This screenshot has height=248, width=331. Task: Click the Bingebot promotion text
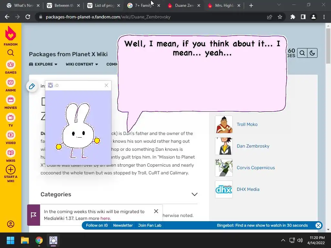click(262, 225)
